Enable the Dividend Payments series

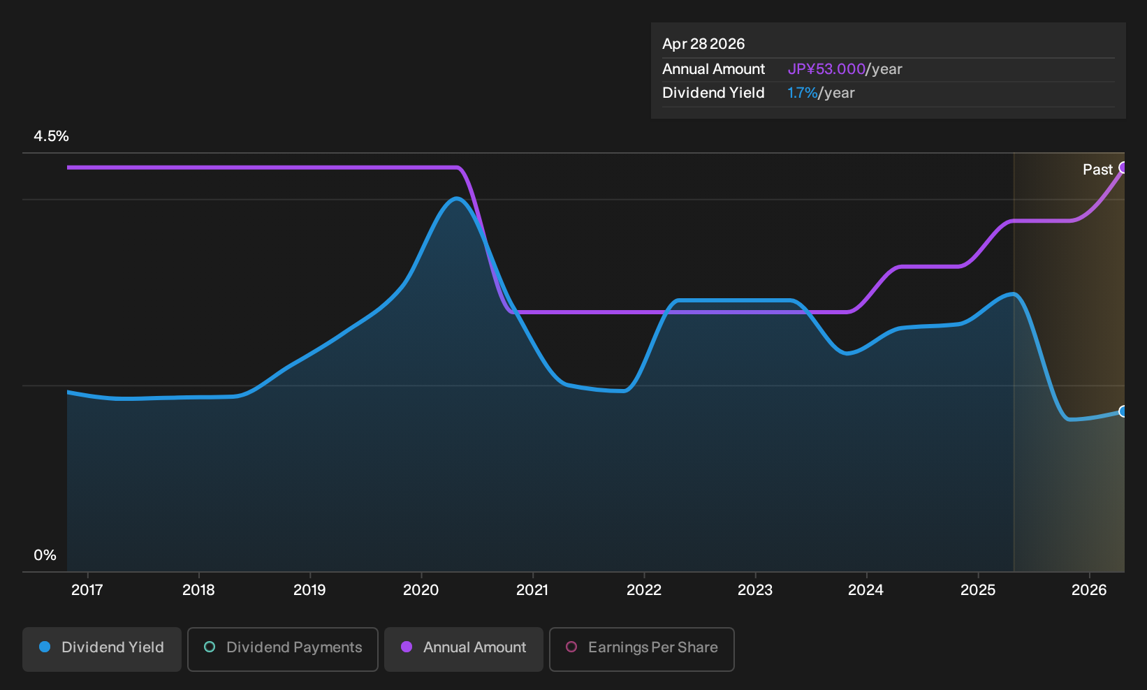[283, 649]
